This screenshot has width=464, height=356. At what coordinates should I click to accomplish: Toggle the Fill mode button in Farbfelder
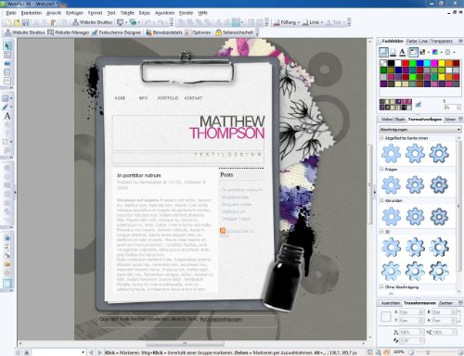click(x=383, y=52)
